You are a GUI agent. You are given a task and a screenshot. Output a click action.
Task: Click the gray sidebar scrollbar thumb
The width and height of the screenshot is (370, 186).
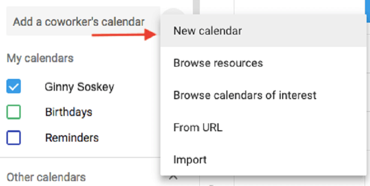[196, 7]
